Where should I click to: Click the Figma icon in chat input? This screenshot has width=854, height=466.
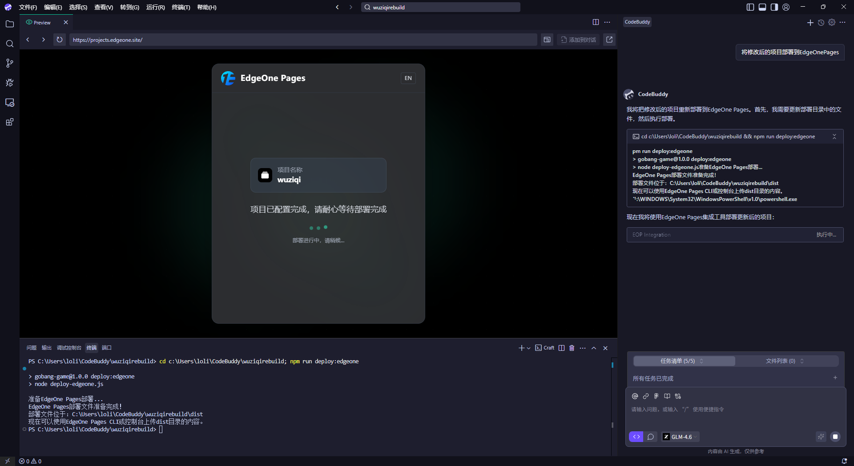click(x=657, y=396)
